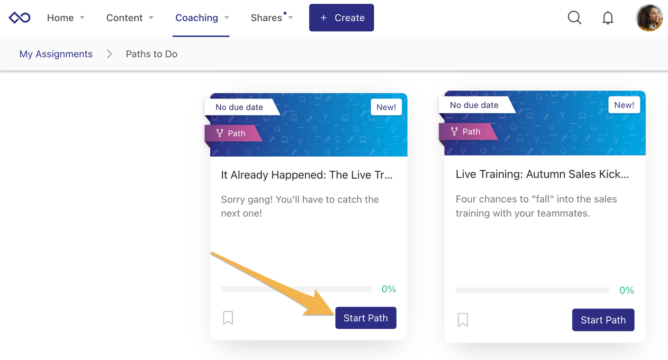The image size is (668, 360).
Task: Bookmark the 'It Already Happened' path
Action: click(228, 318)
